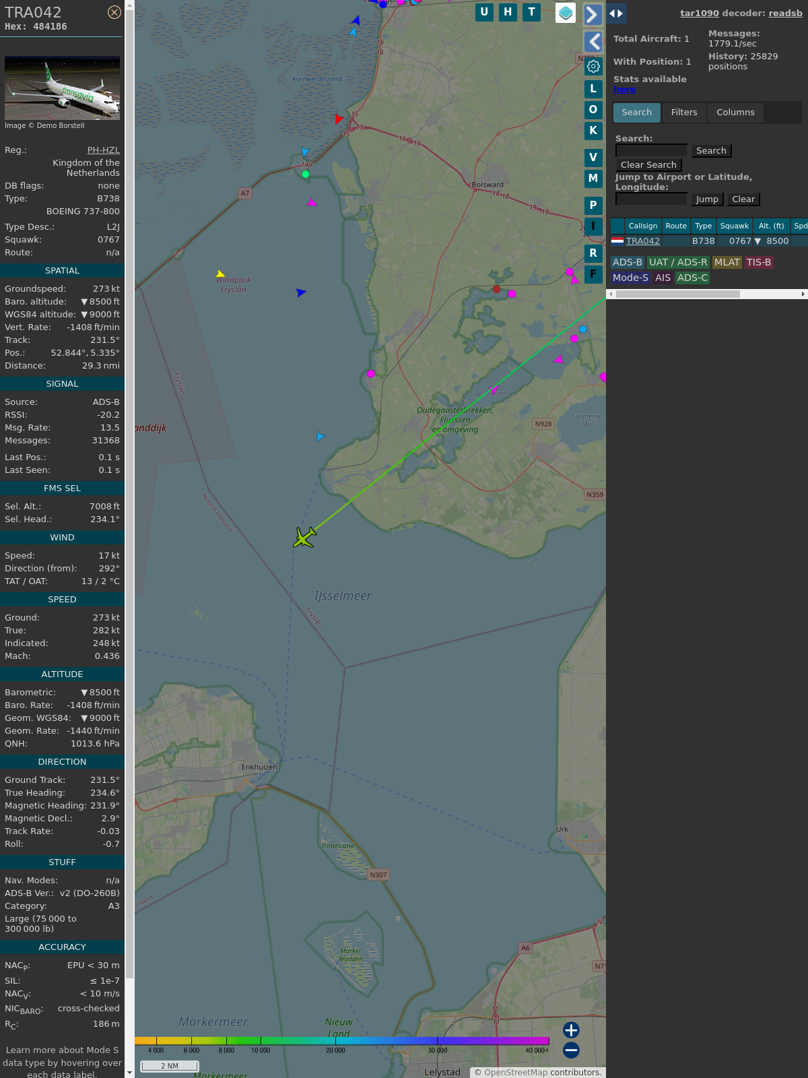
Task: Open settings via the gear icon
Action: 593,66
